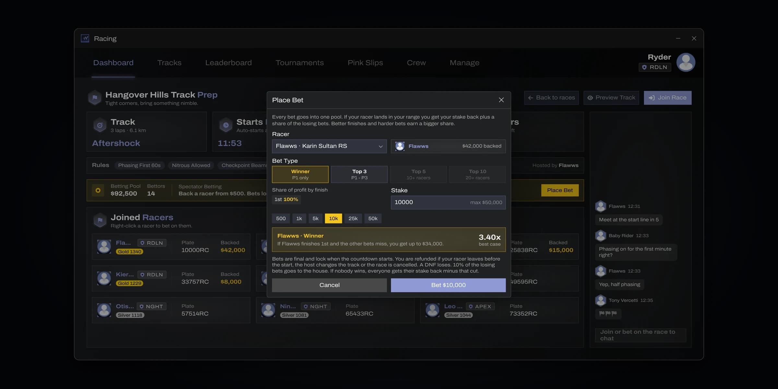Cancel the bet
The height and width of the screenshot is (389, 778).
[x=329, y=285]
